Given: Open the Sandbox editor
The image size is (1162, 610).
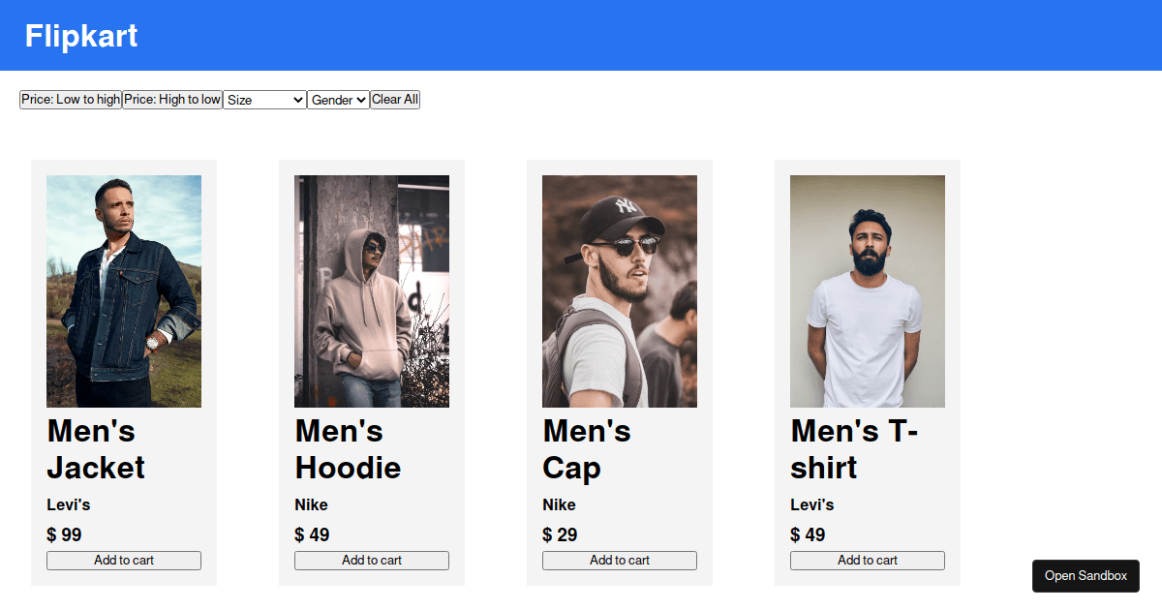Looking at the screenshot, I should (1086, 575).
